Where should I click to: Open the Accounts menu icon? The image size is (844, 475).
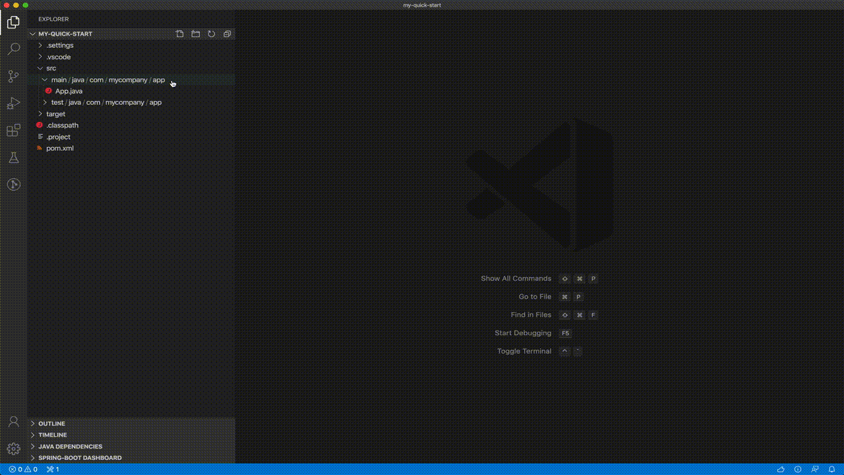click(13, 422)
